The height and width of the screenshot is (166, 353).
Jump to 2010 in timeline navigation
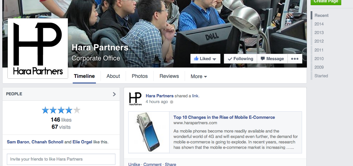coord(319,59)
